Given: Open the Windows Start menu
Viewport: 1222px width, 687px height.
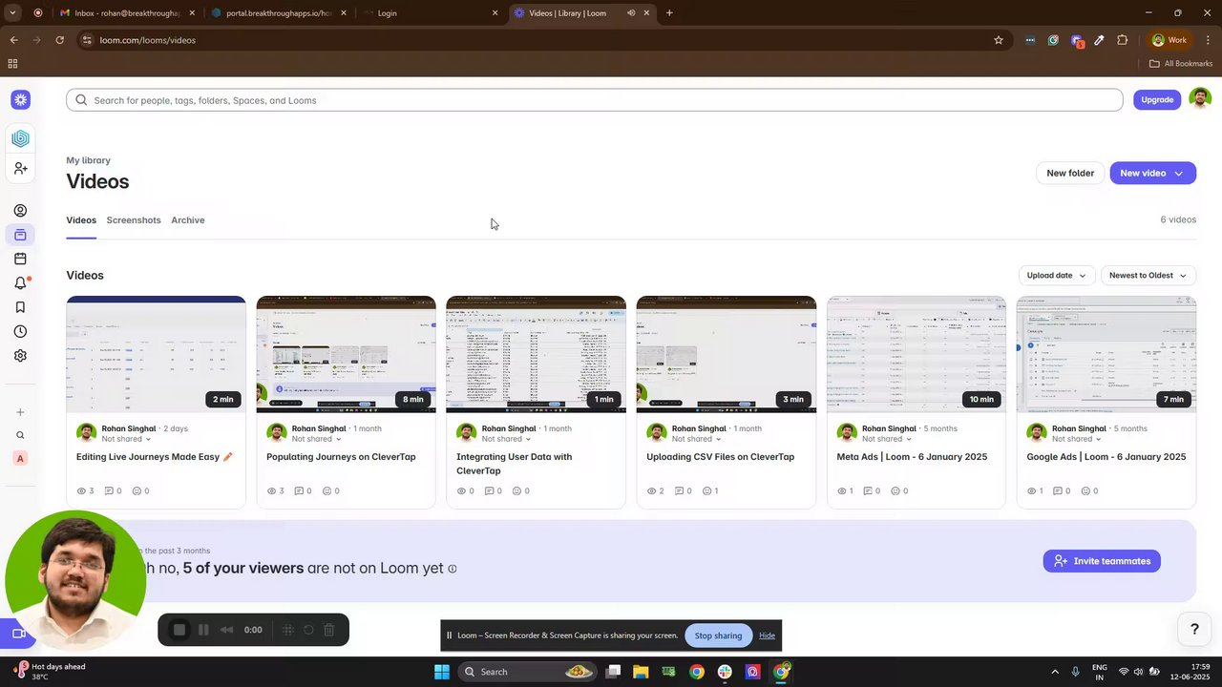Looking at the screenshot, I should pyautogui.click(x=442, y=672).
